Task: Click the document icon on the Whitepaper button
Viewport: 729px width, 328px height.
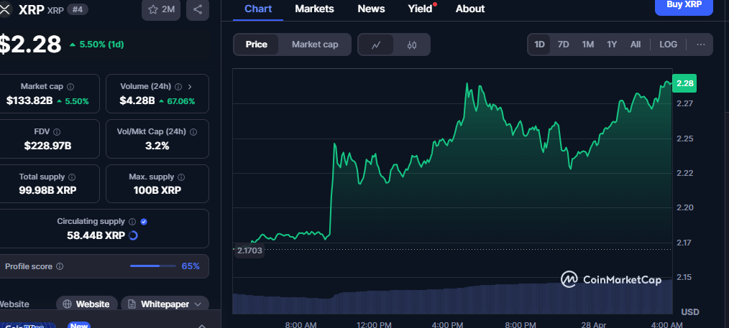Action: point(132,304)
